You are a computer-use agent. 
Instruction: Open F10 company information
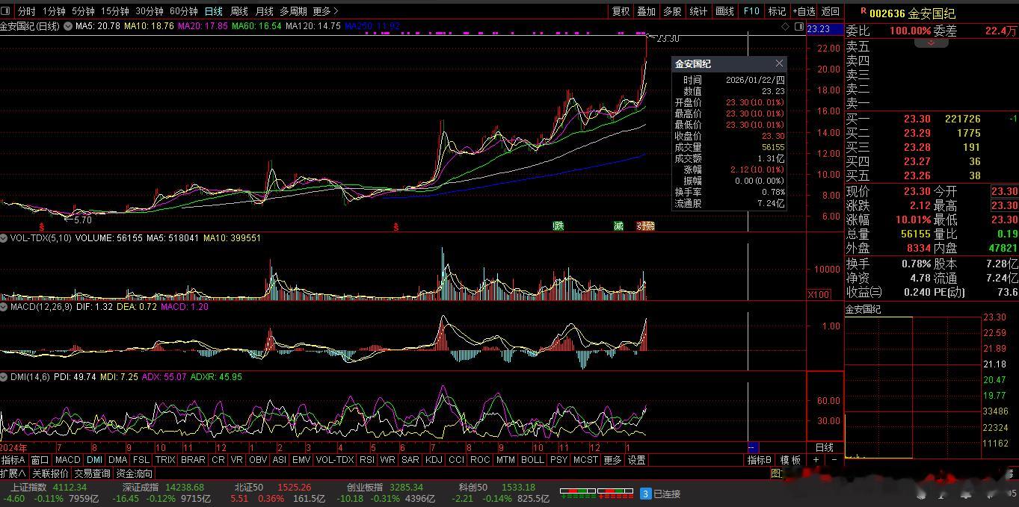[x=751, y=11]
